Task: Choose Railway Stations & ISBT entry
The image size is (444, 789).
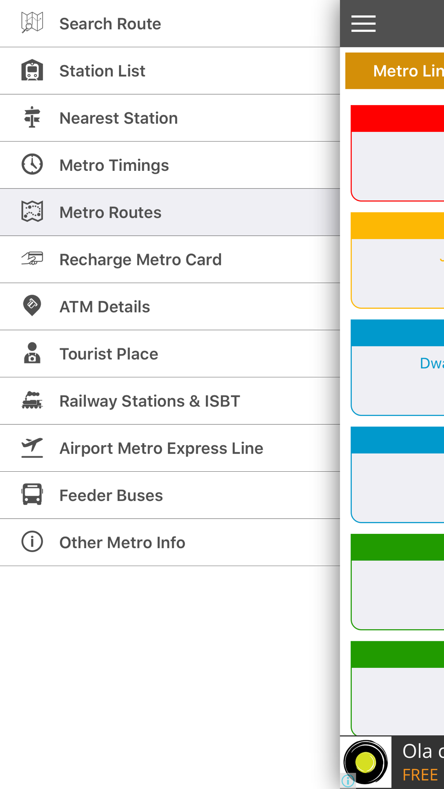Action: (170, 401)
